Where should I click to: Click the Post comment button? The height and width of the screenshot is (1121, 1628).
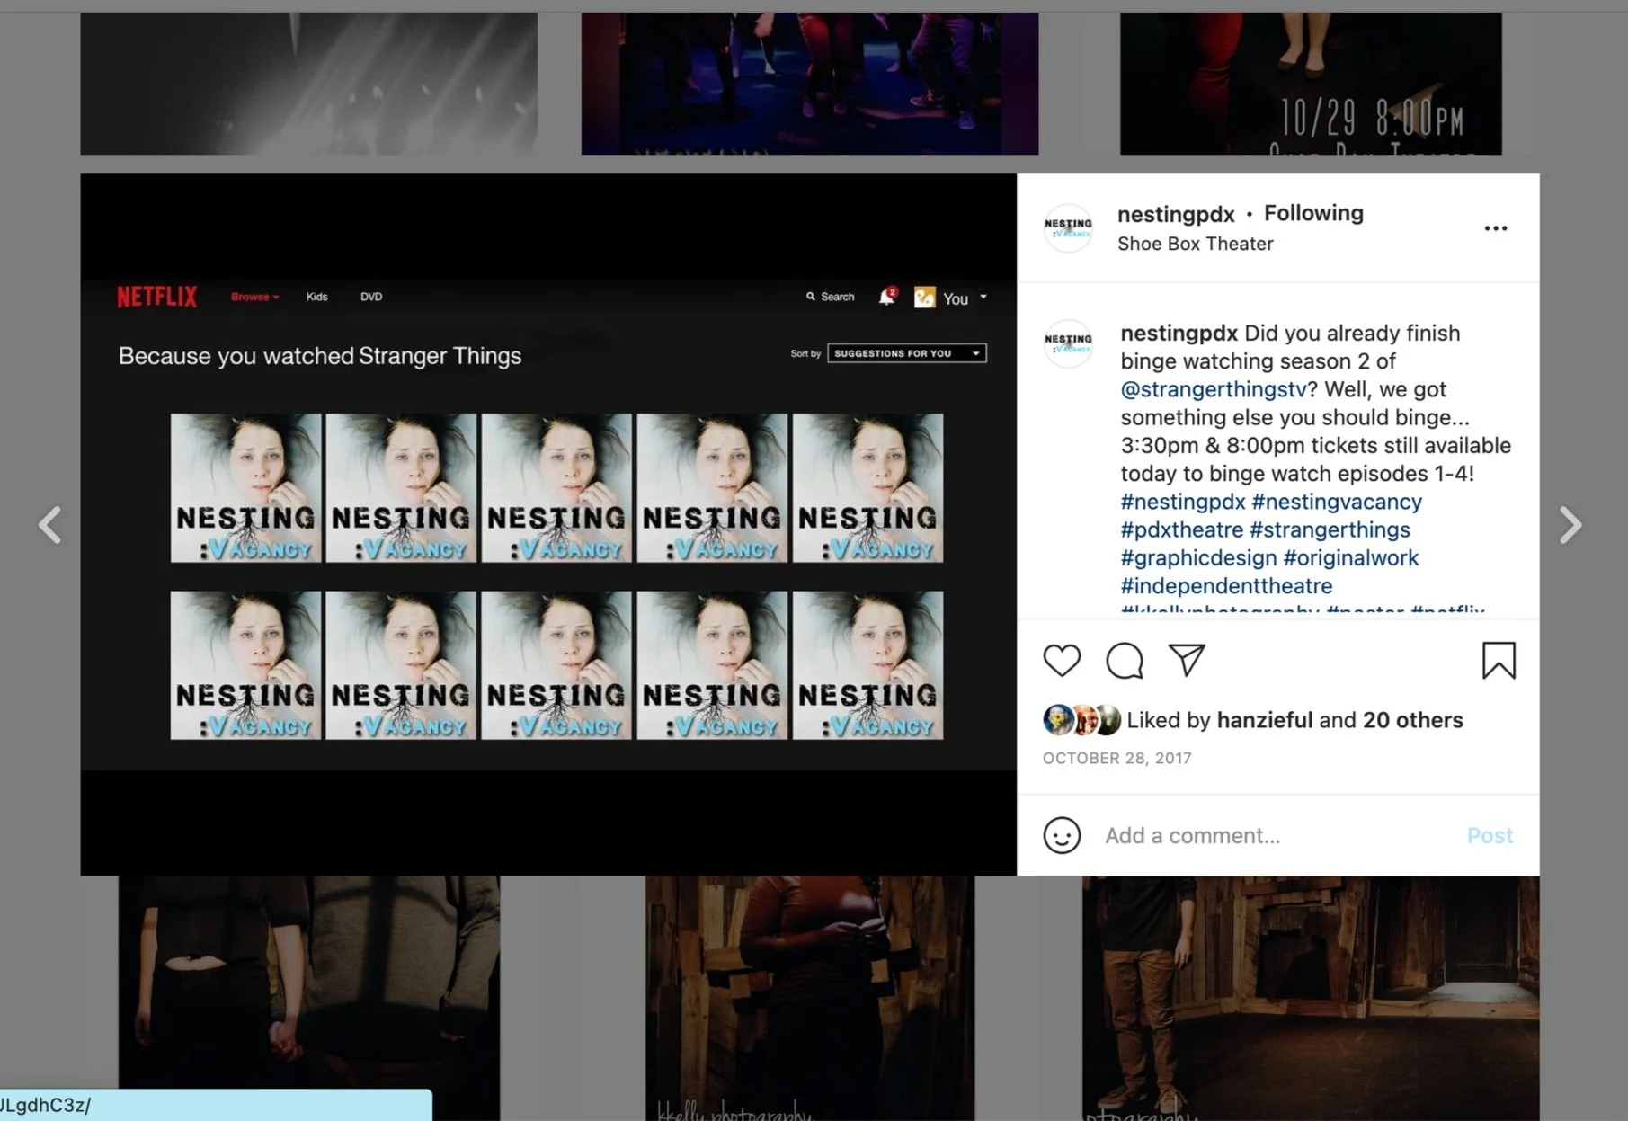(1490, 835)
